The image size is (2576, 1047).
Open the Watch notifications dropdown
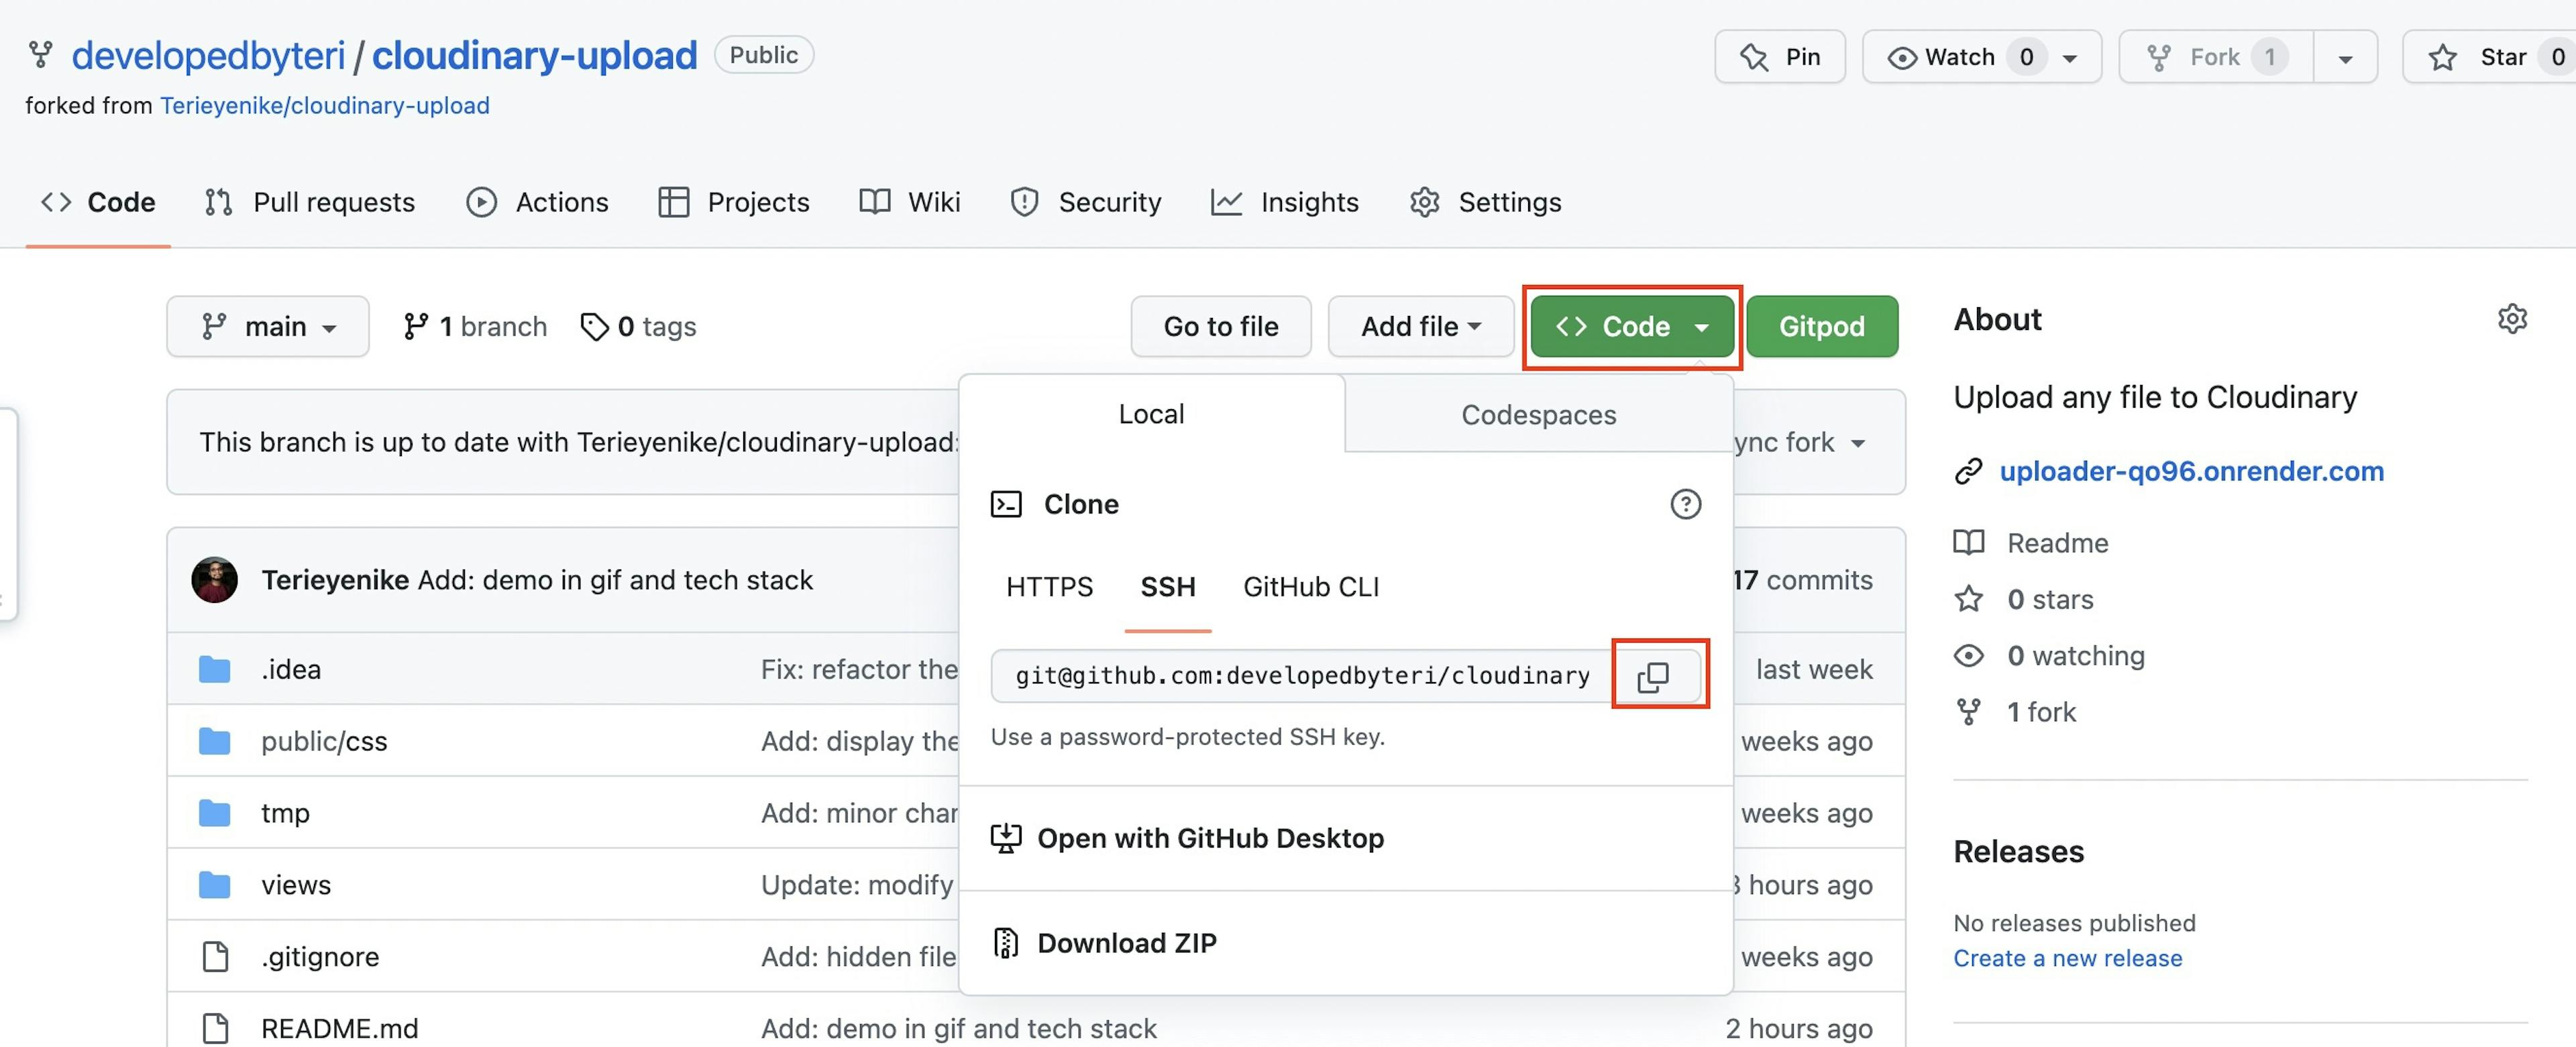[1981, 57]
